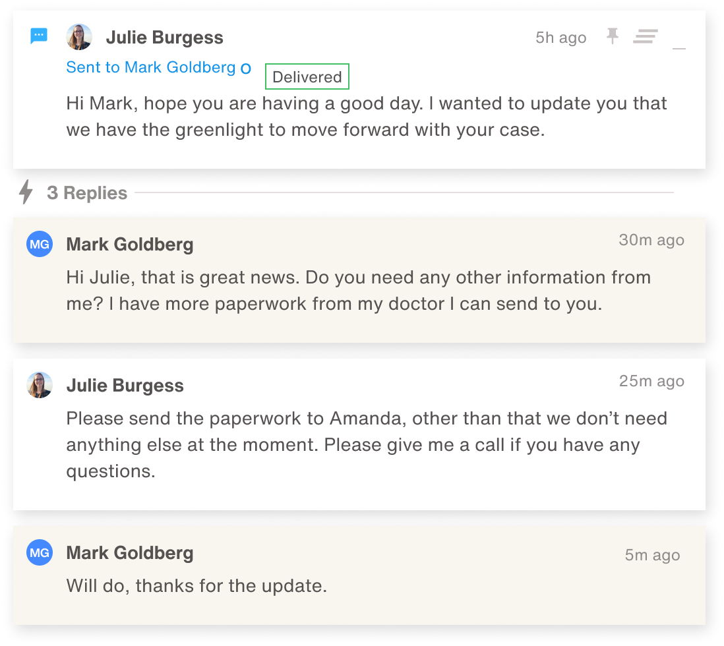724x646 pixels.
Task: Click the blue text message chat icon
Action: click(39, 36)
